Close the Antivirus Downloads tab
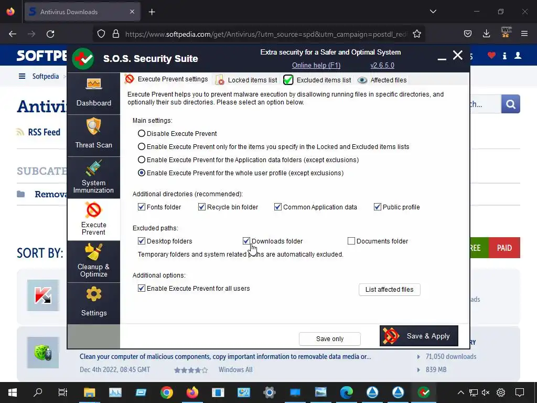 (132, 12)
